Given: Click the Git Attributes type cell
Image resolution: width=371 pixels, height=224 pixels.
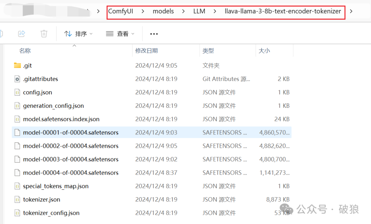Looking at the screenshot, I should tap(226, 79).
